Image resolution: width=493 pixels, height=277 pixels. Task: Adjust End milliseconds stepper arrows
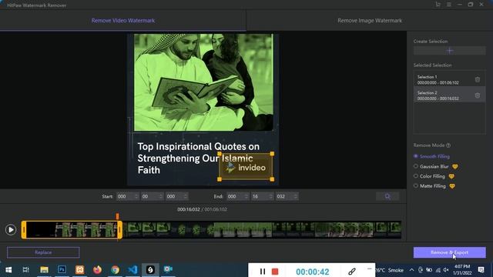click(x=295, y=196)
